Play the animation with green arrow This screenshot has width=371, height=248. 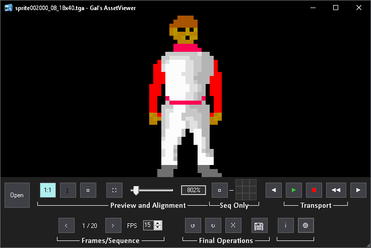[x=294, y=190]
